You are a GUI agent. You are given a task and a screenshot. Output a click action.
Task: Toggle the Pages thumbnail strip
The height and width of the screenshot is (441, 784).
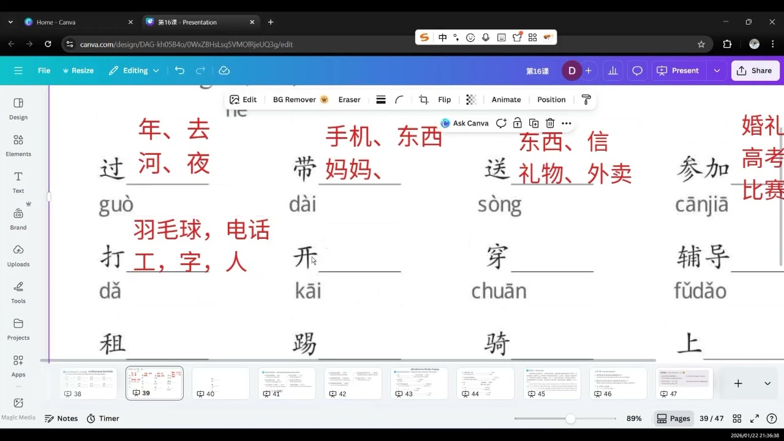(x=673, y=418)
